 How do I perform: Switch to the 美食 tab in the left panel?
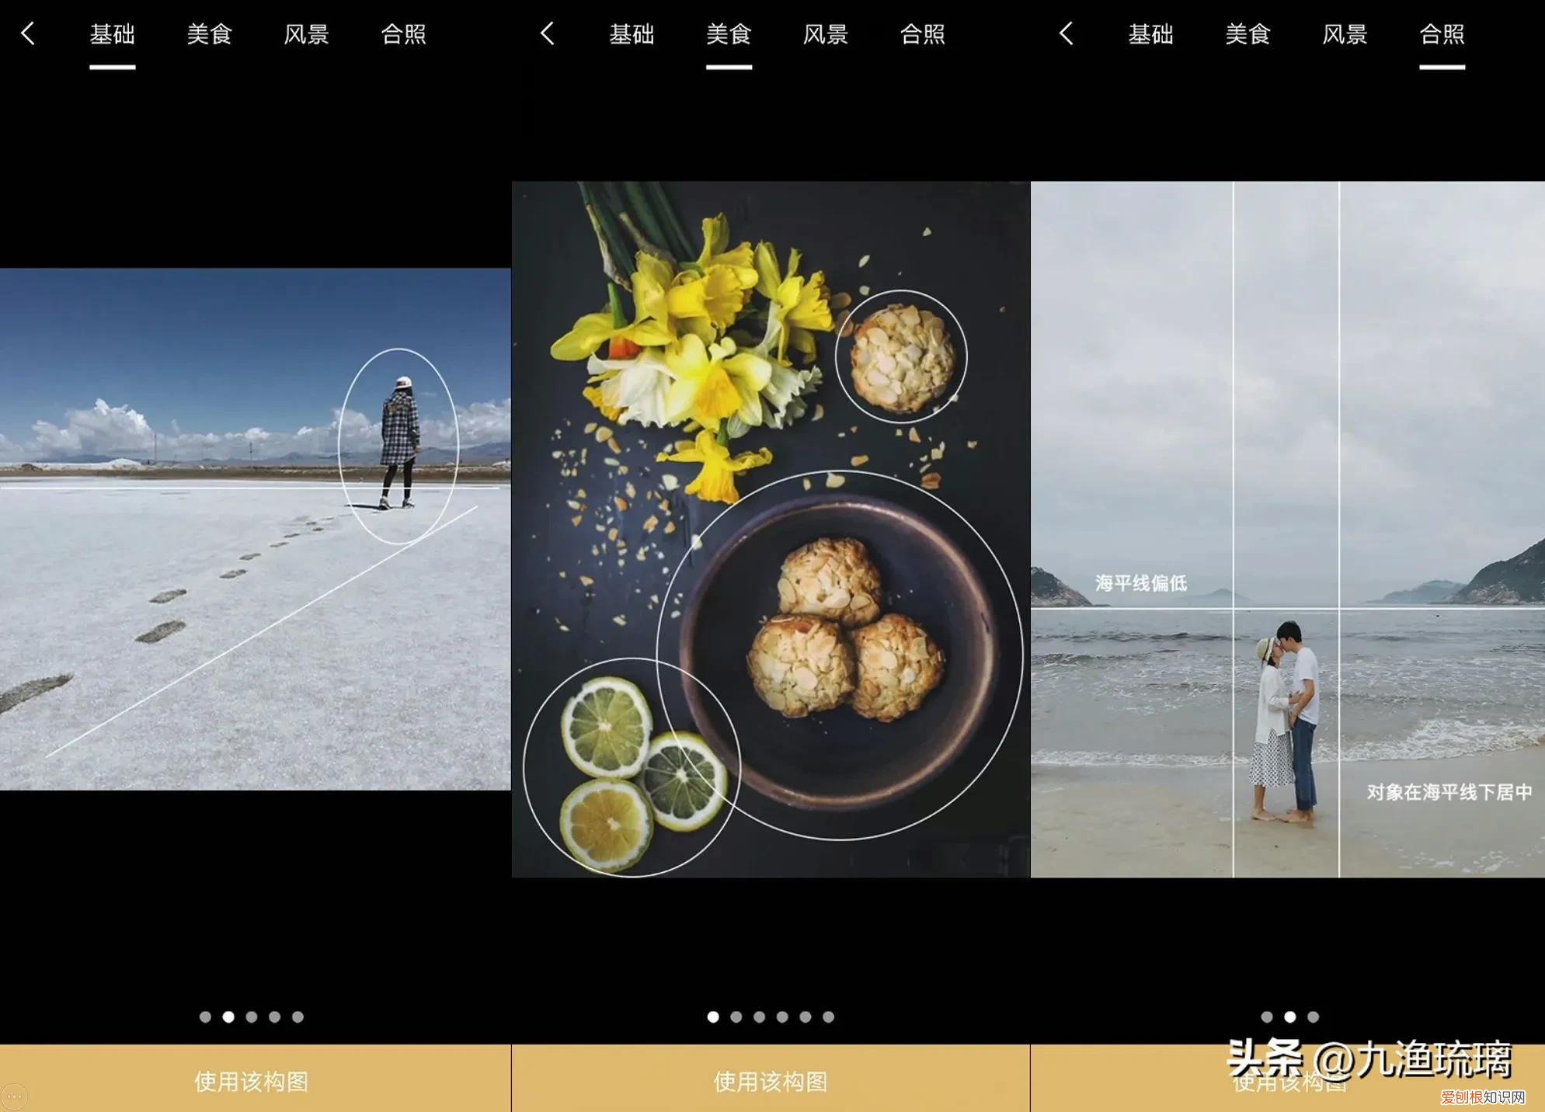pos(210,35)
